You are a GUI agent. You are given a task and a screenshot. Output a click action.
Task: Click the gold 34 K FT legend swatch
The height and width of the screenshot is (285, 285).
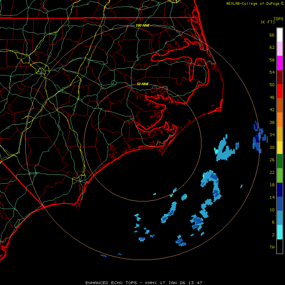coord(280,134)
